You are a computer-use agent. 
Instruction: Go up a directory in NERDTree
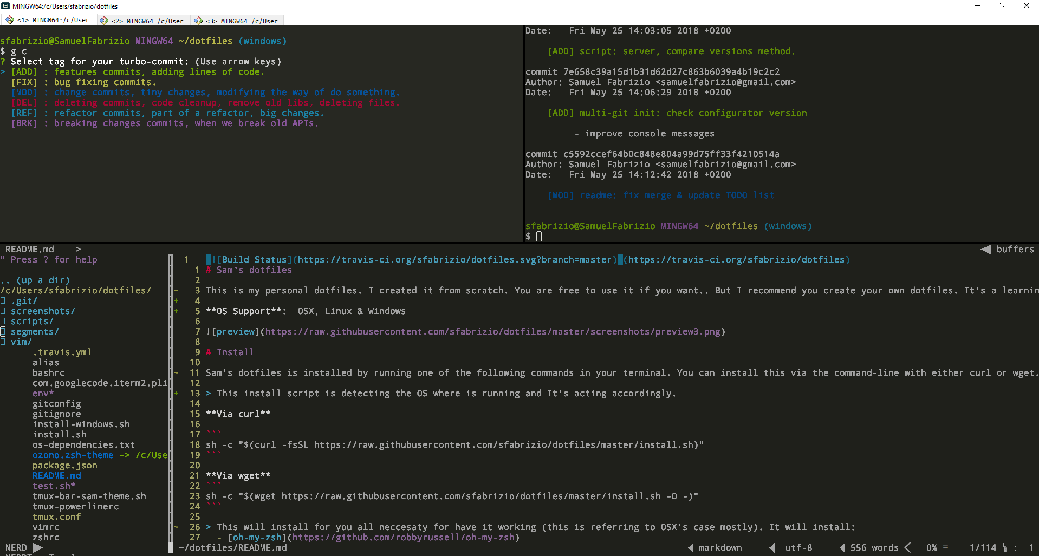pos(35,280)
